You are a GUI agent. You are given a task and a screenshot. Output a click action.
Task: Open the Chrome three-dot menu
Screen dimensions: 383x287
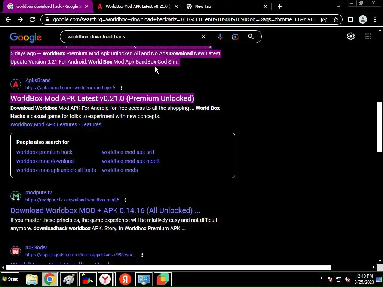[375, 19]
